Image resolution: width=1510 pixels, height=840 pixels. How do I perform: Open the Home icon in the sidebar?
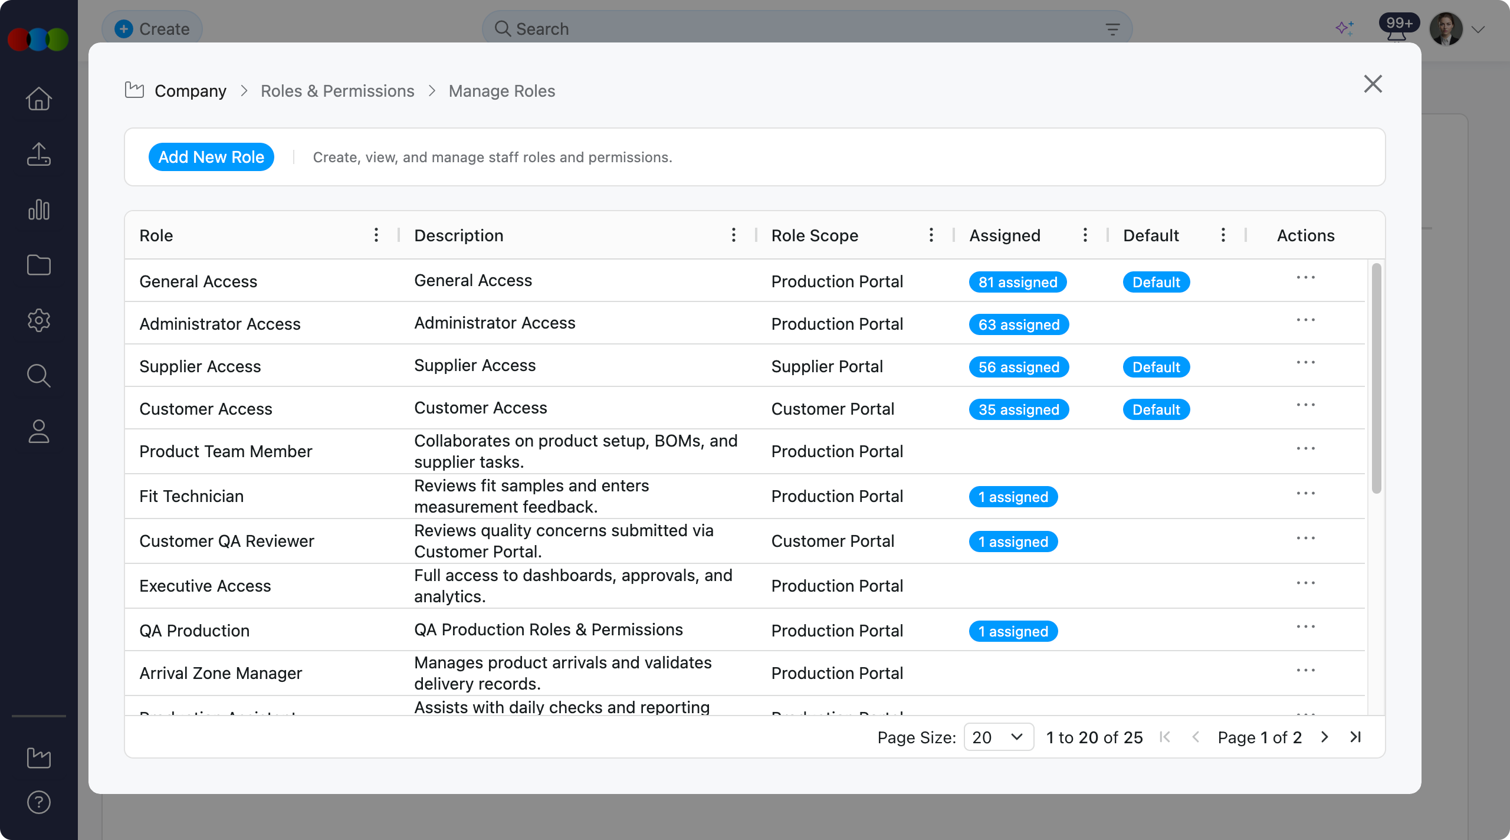coord(38,99)
